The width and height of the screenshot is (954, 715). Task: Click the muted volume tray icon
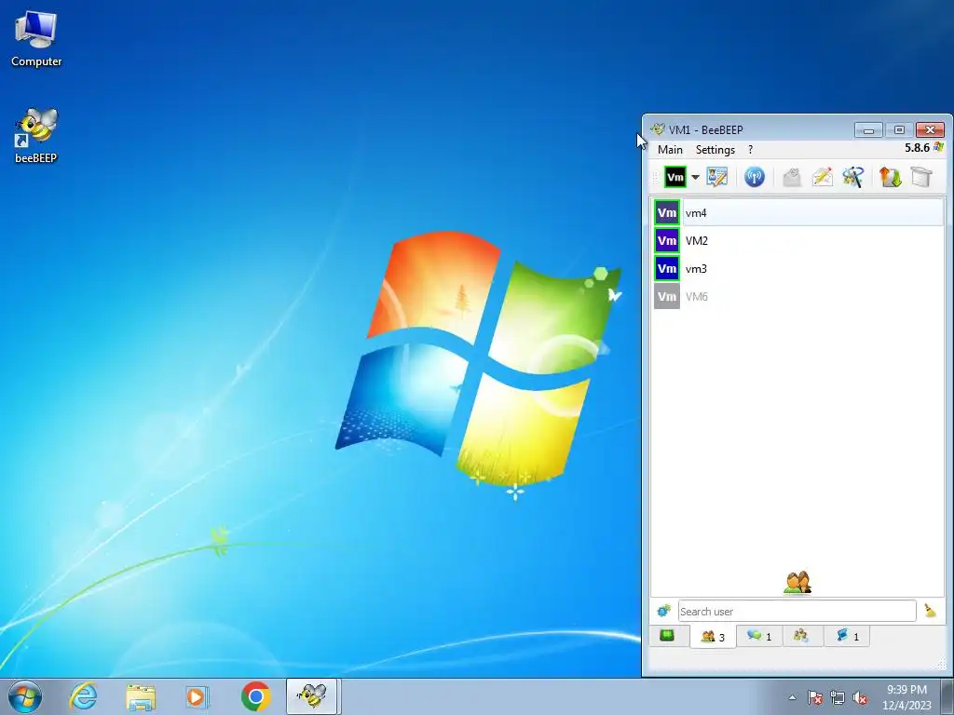(x=860, y=698)
